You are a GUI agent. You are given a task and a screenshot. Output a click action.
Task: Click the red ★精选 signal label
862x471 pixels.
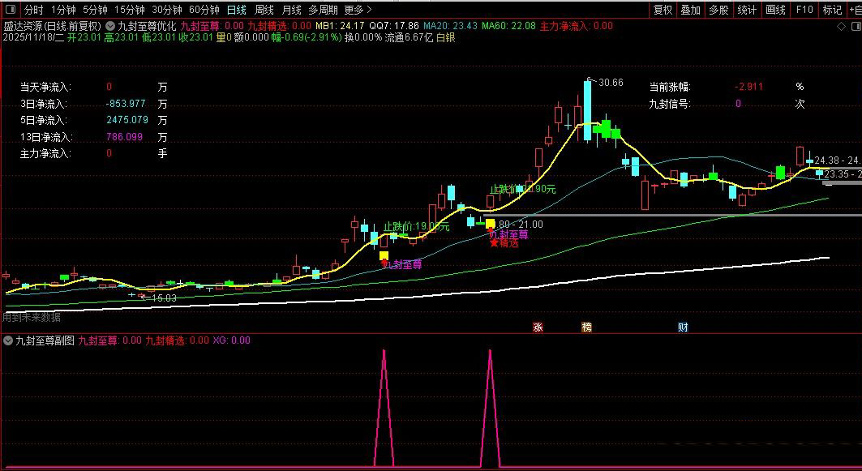click(x=504, y=243)
